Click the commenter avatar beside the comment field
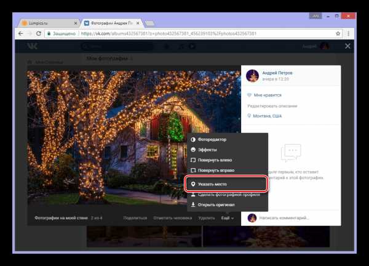Screen dimensions: 369x266 point(252,218)
